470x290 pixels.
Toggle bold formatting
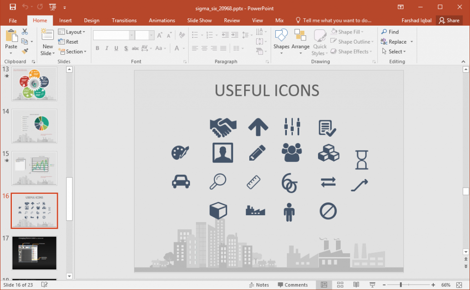[x=97, y=48]
